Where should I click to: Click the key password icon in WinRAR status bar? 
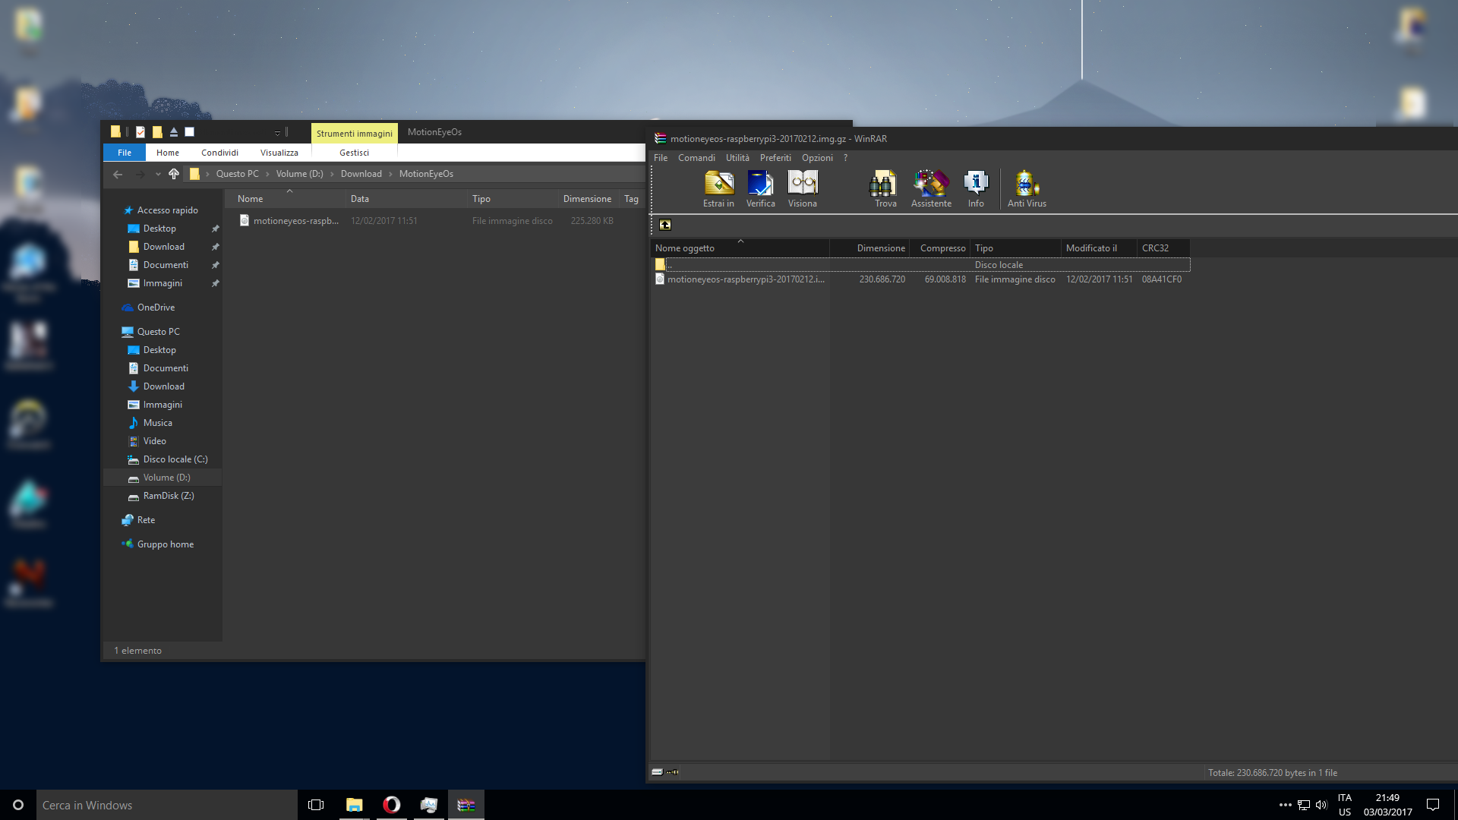673,772
